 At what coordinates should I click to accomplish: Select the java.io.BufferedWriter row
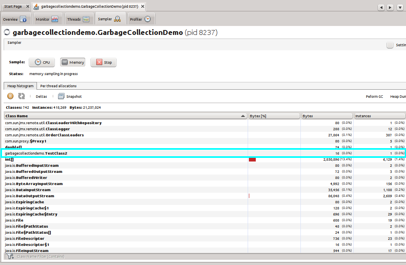point(205,177)
